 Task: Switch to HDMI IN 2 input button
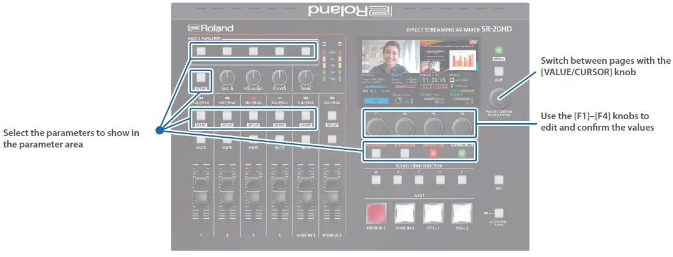pyautogui.click(x=404, y=212)
